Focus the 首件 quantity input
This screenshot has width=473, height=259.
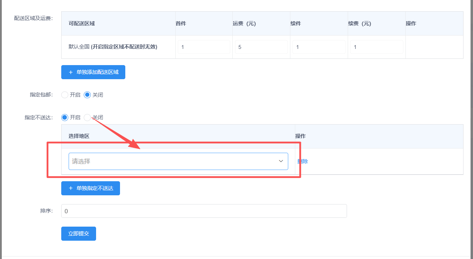(203, 47)
